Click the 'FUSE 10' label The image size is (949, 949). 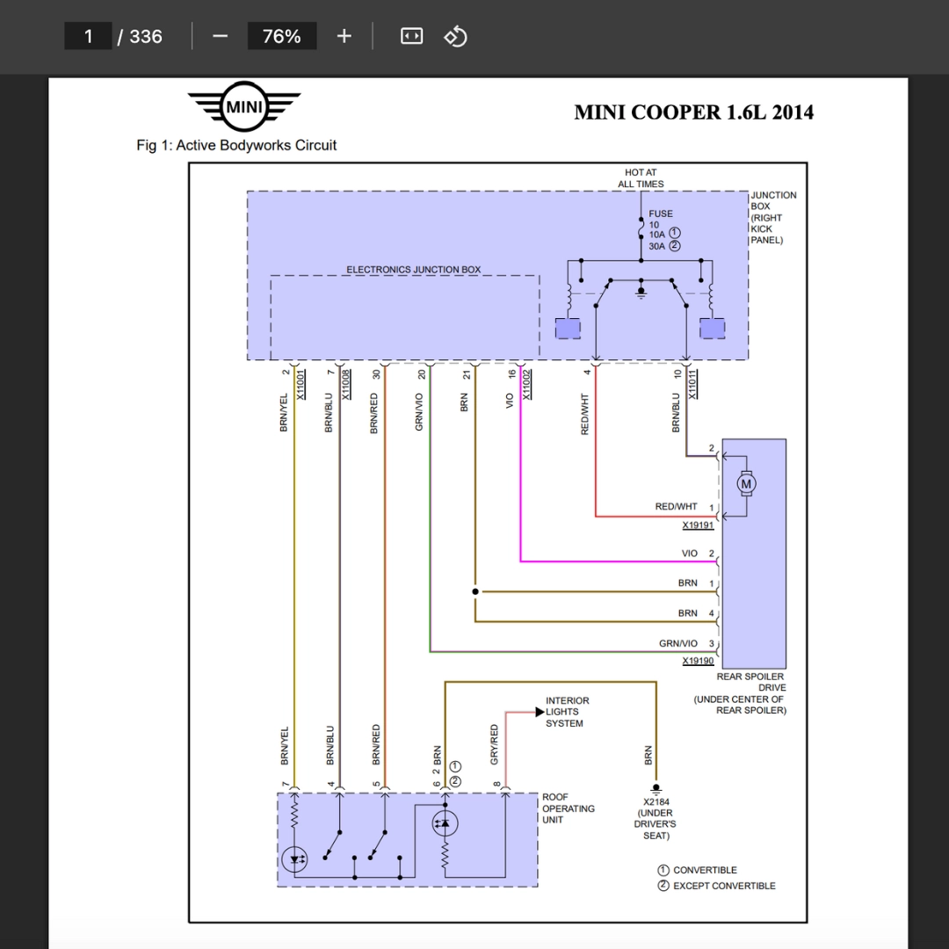tap(660, 219)
